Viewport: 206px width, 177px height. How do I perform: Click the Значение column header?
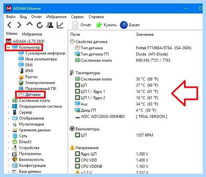point(145,34)
